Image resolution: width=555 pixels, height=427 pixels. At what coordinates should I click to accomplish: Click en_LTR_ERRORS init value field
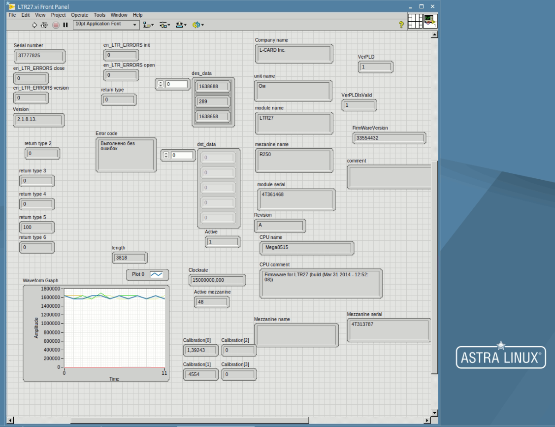click(121, 55)
